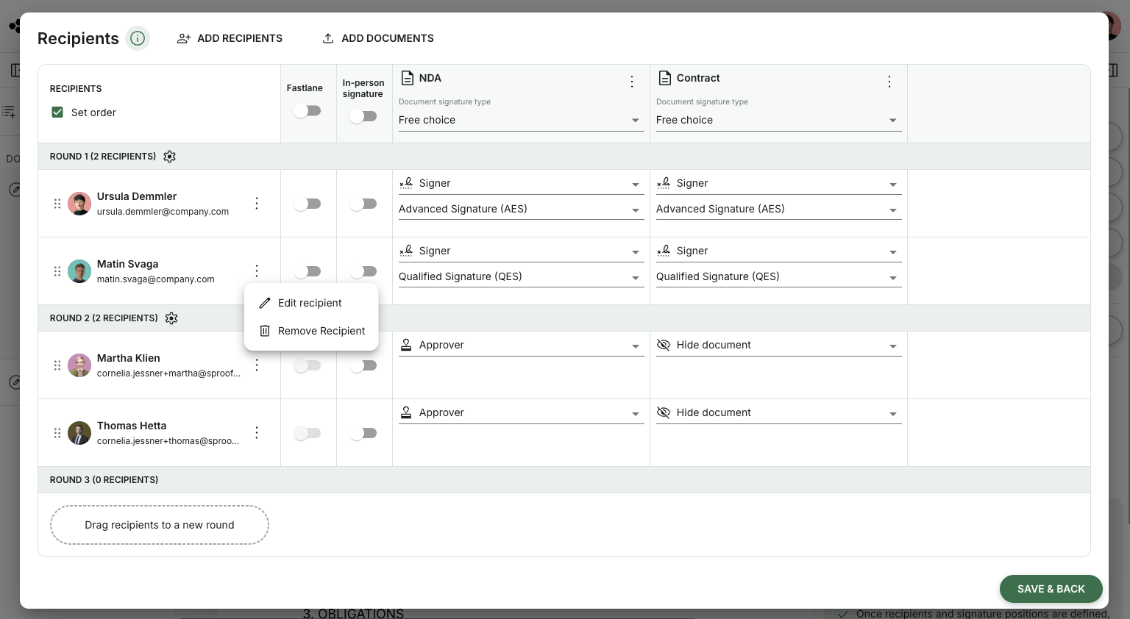Grab Ursula Demmler's drag handle

57,204
